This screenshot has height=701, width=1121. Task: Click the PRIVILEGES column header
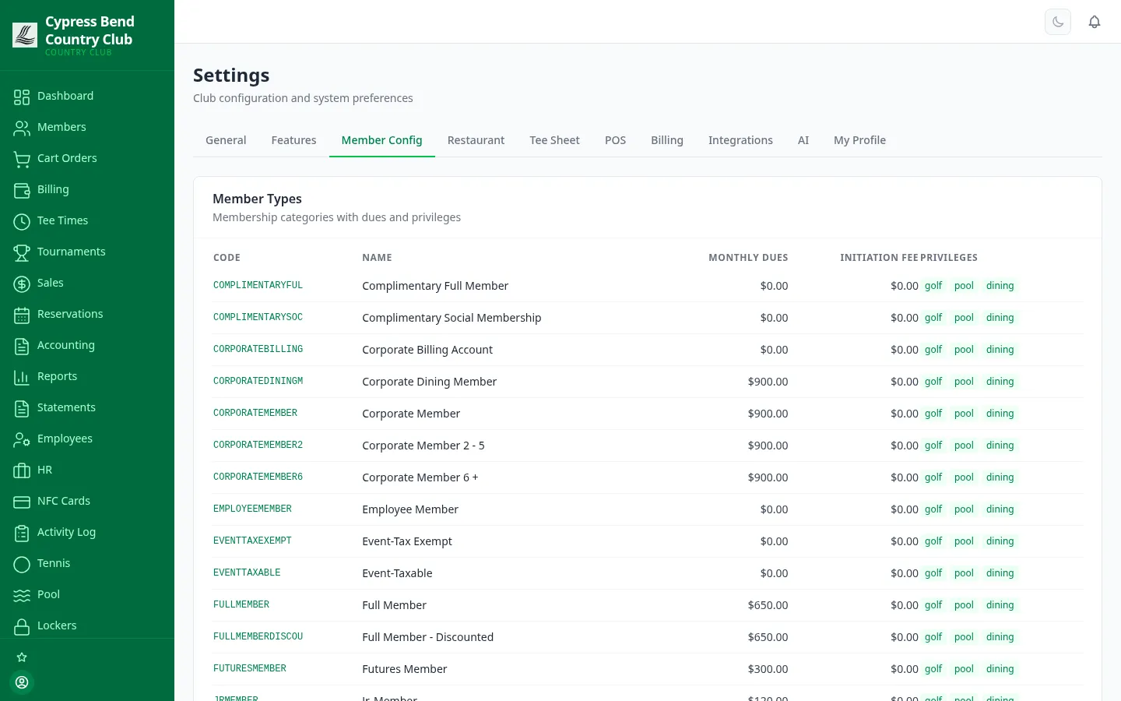point(949,258)
